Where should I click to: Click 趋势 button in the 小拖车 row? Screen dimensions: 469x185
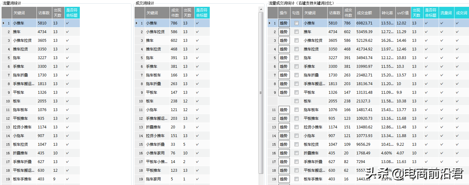[x=284, y=136]
